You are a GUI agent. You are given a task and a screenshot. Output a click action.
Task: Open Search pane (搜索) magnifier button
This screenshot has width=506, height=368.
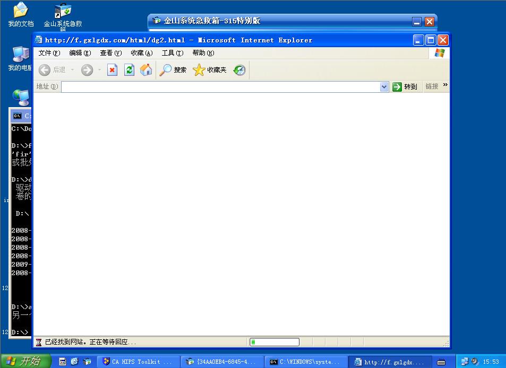point(173,70)
